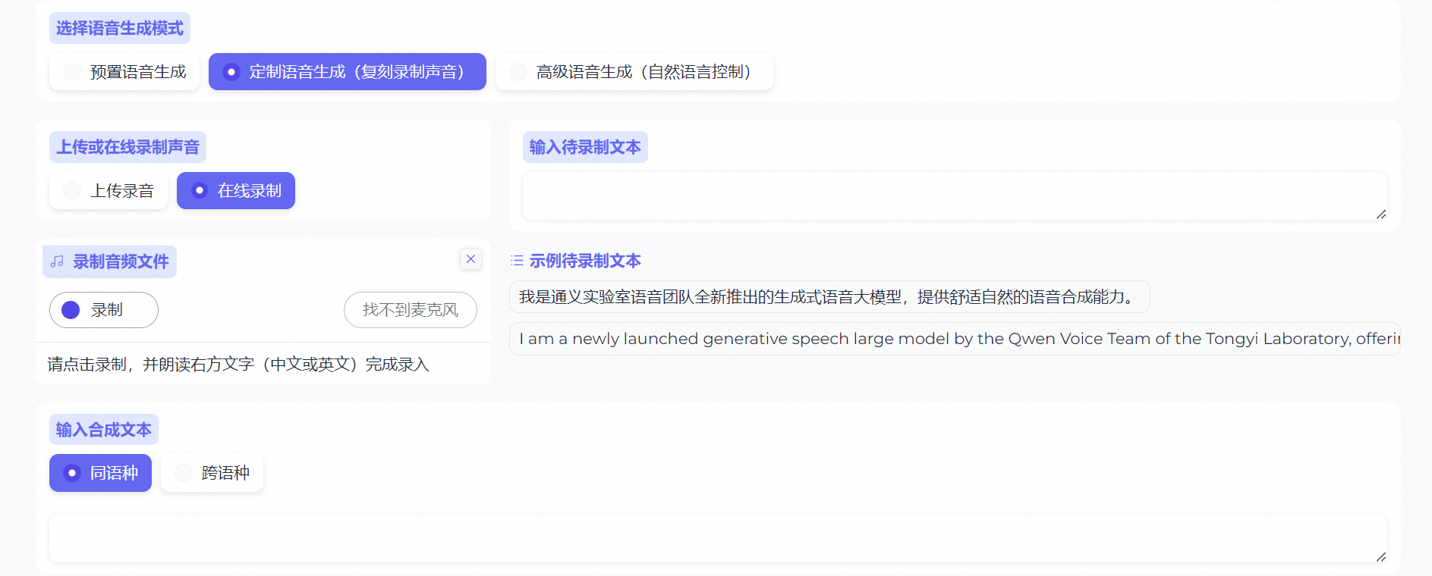Select 上传录音 radio option
Screen dimensions: 1432x576
coord(109,191)
